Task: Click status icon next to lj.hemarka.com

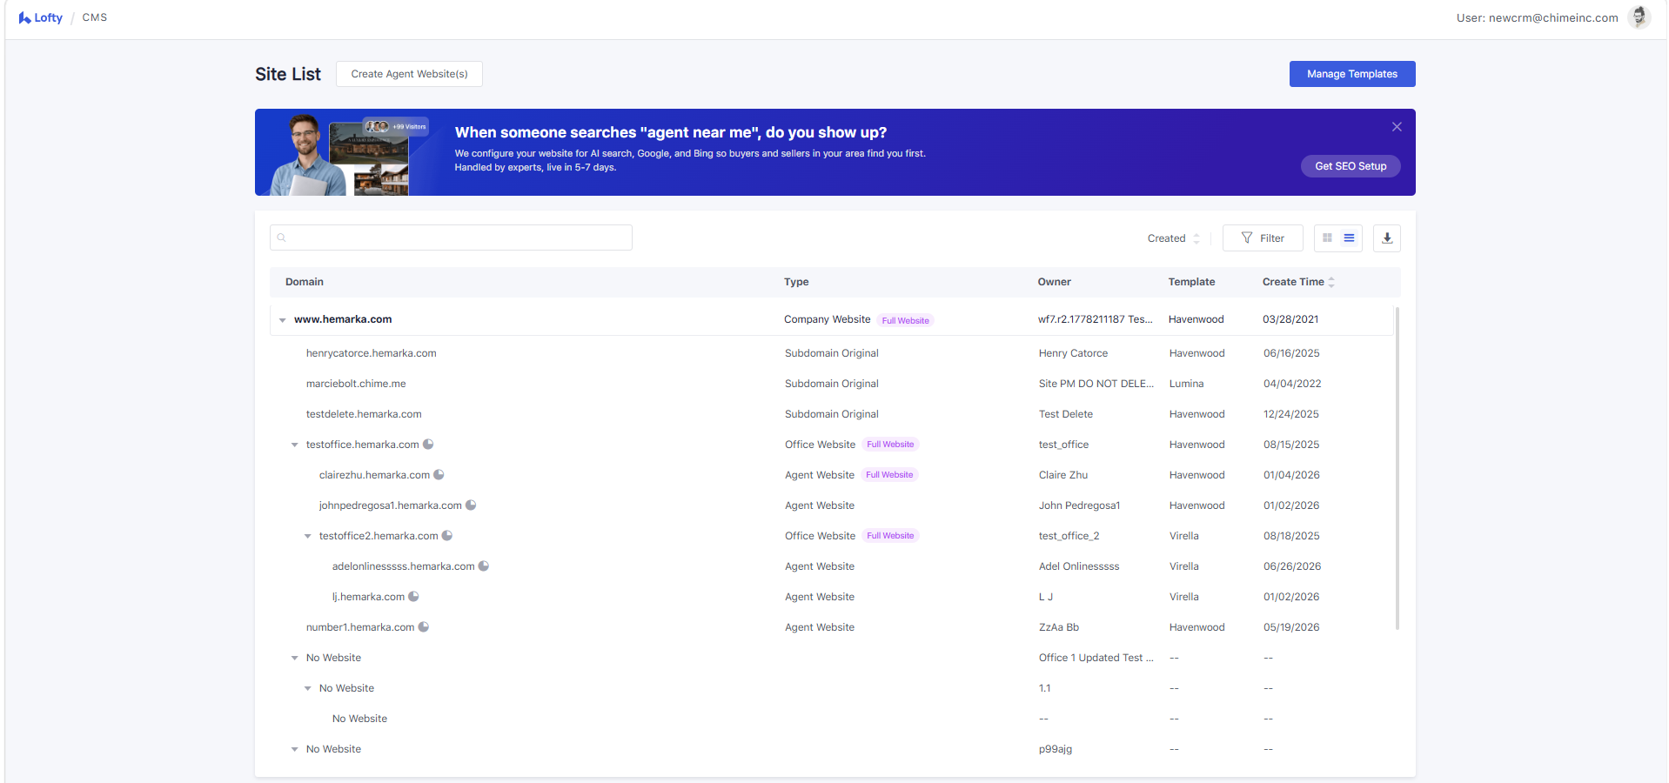Action: [x=414, y=597]
